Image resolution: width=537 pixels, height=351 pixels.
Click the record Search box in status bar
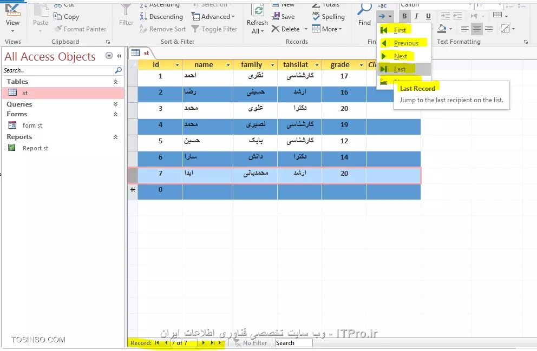pos(293,343)
